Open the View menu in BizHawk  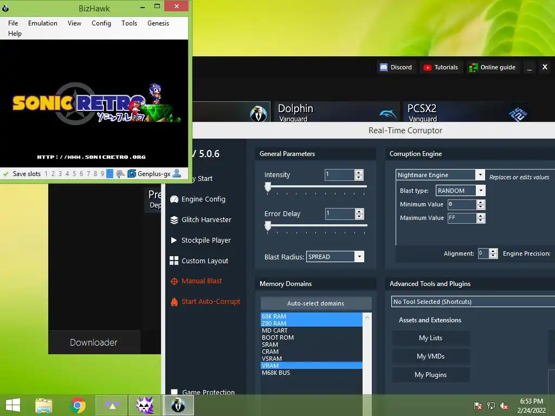tap(74, 23)
